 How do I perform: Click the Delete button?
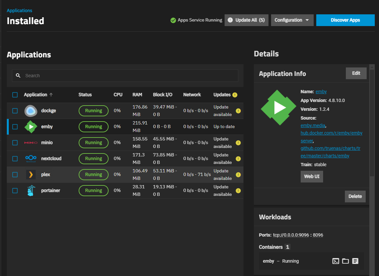pyautogui.click(x=355, y=196)
